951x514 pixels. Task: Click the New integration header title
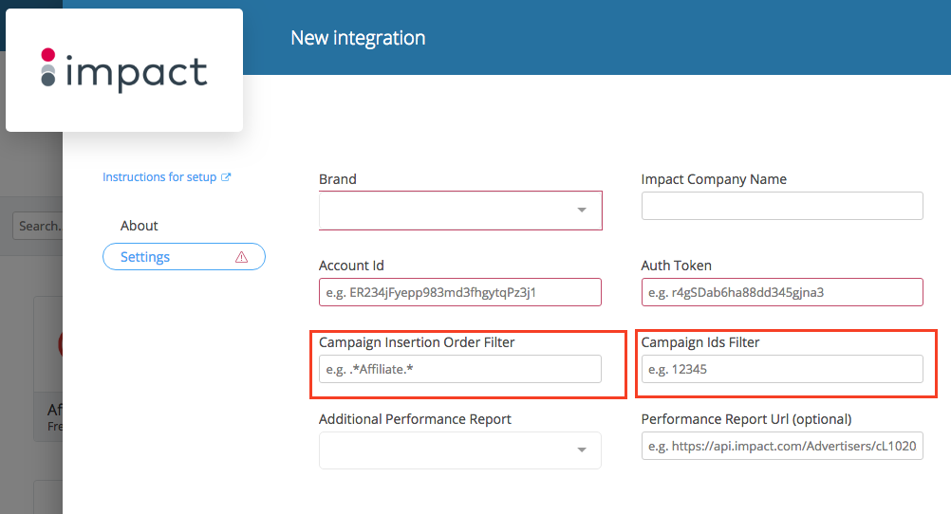[x=358, y=38]
